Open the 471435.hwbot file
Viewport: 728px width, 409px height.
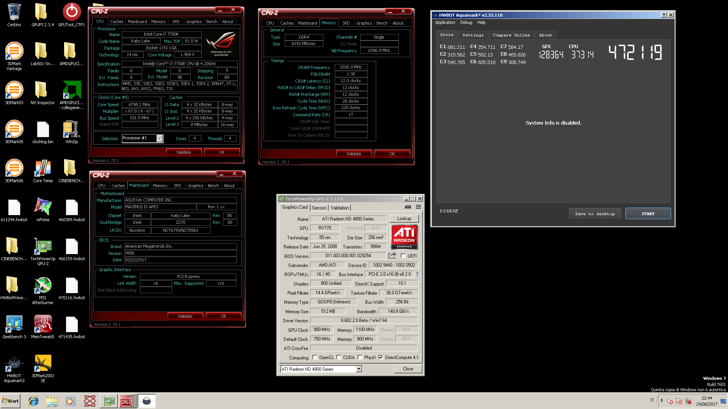coord(71,327)
